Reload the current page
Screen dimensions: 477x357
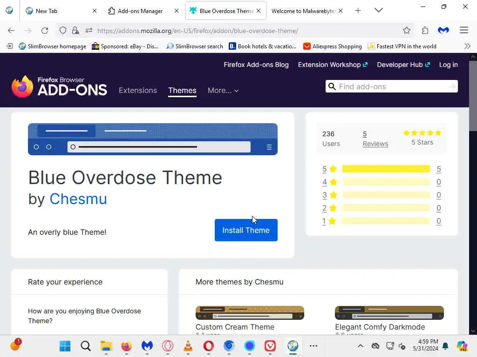click(45, 30)
